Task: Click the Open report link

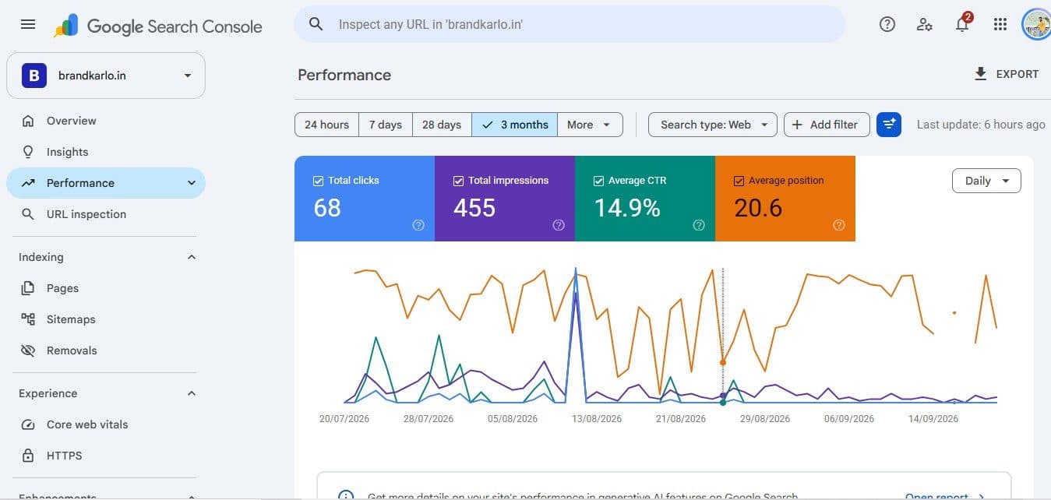Action: pos(945,495)
